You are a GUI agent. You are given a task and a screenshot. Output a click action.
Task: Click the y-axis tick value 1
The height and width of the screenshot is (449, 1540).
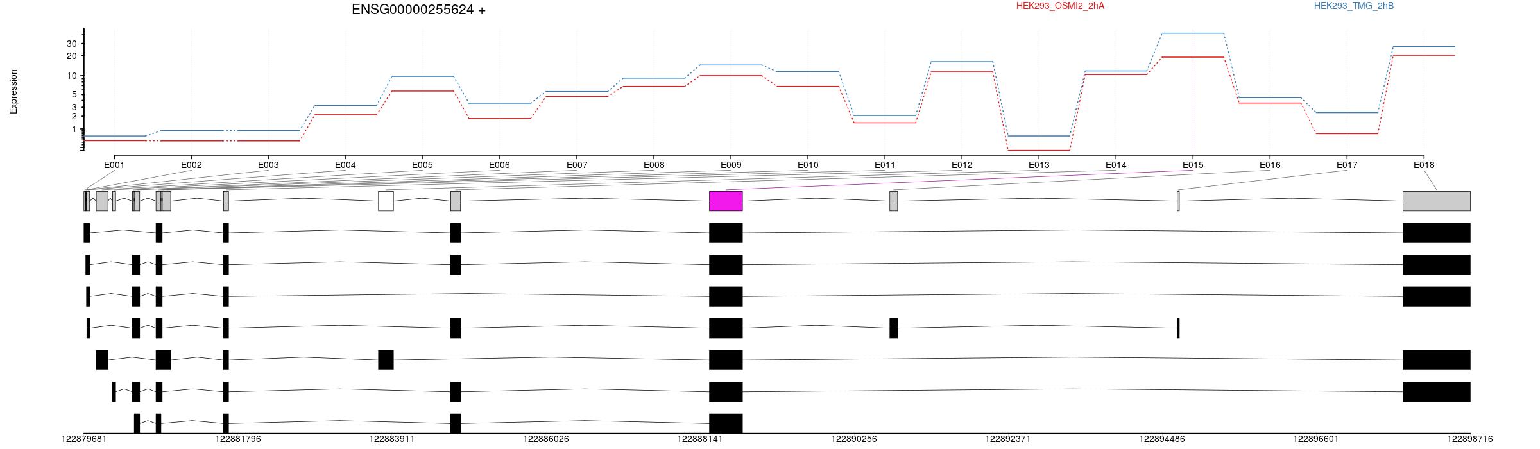click(74, 130)
